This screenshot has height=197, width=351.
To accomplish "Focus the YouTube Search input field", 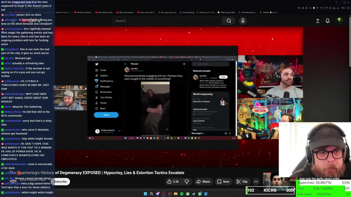I will pos(167,21).
